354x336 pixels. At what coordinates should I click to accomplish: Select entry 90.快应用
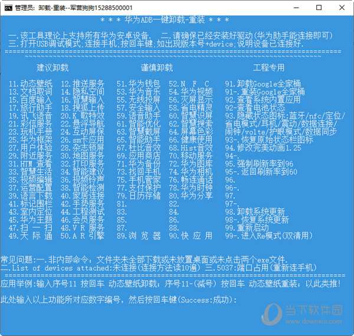[x=191, y=236]
